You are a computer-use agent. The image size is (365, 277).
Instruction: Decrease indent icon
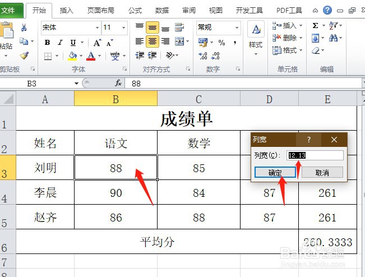pos(140,56)
